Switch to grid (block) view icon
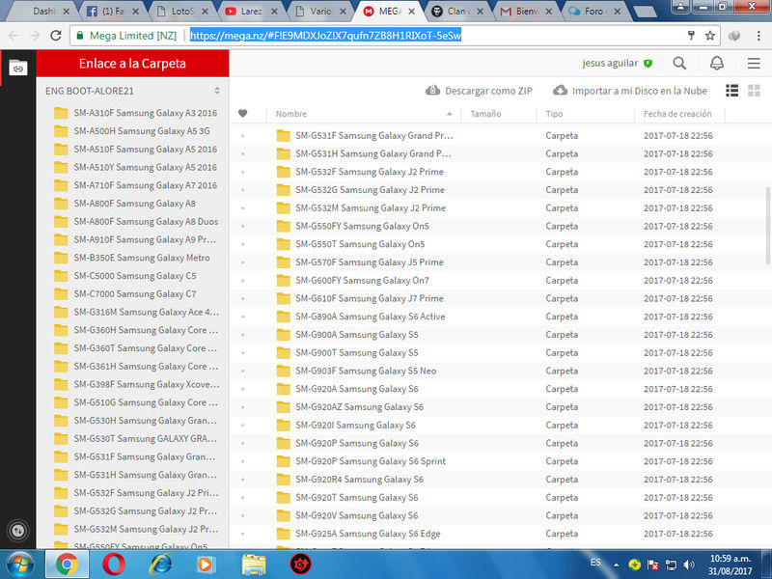The image size is (772, 579). [754, 91]
